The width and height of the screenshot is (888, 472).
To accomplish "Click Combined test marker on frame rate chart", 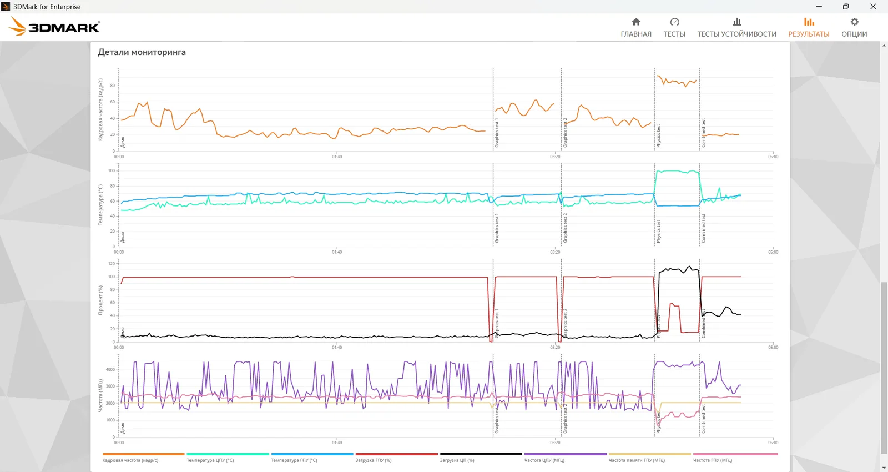I will pos(703,133).
